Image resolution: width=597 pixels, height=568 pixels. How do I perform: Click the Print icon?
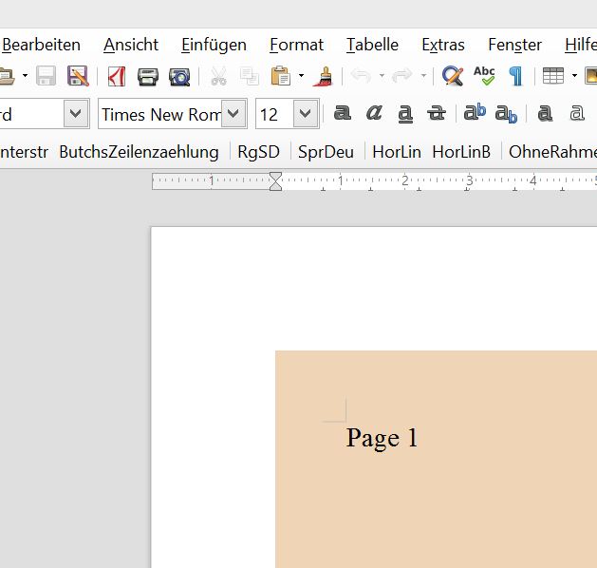(148, 77)
